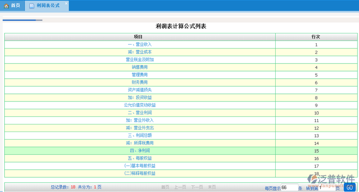359x192 pixels.
Task: Click the document icon on 利润表公式 tab
Action: coord(32,6)
